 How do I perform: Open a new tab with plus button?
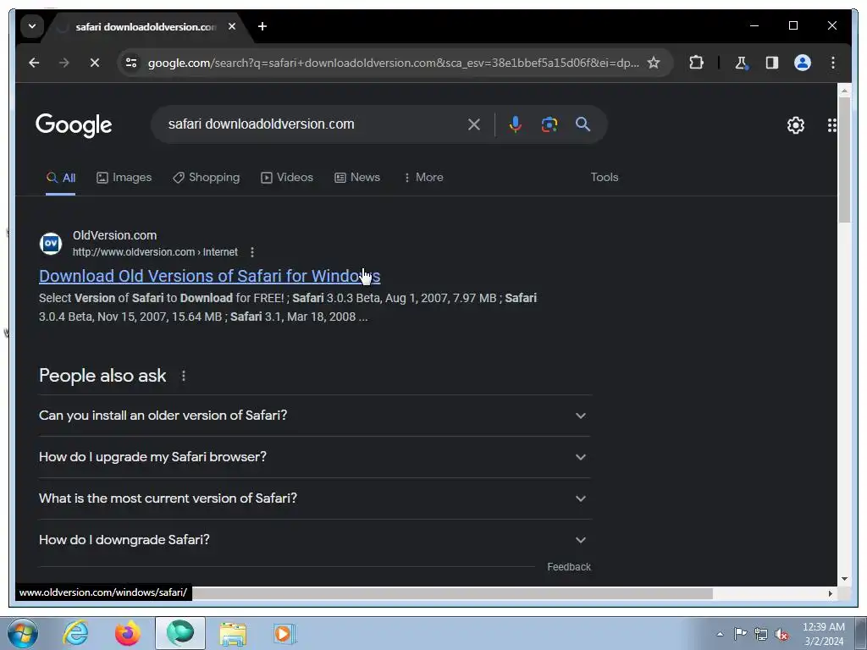coord(262,26)
